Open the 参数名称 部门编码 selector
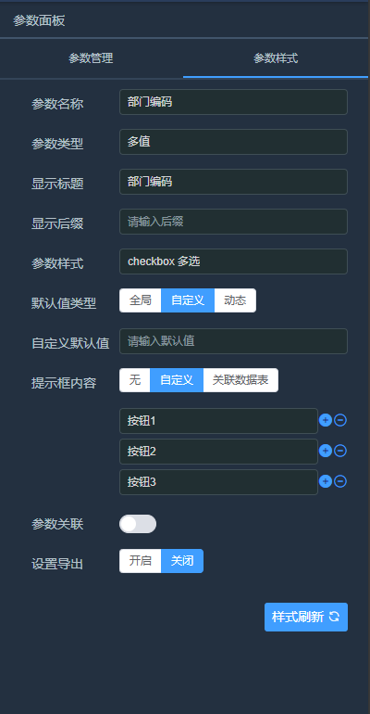 point(233,102)
